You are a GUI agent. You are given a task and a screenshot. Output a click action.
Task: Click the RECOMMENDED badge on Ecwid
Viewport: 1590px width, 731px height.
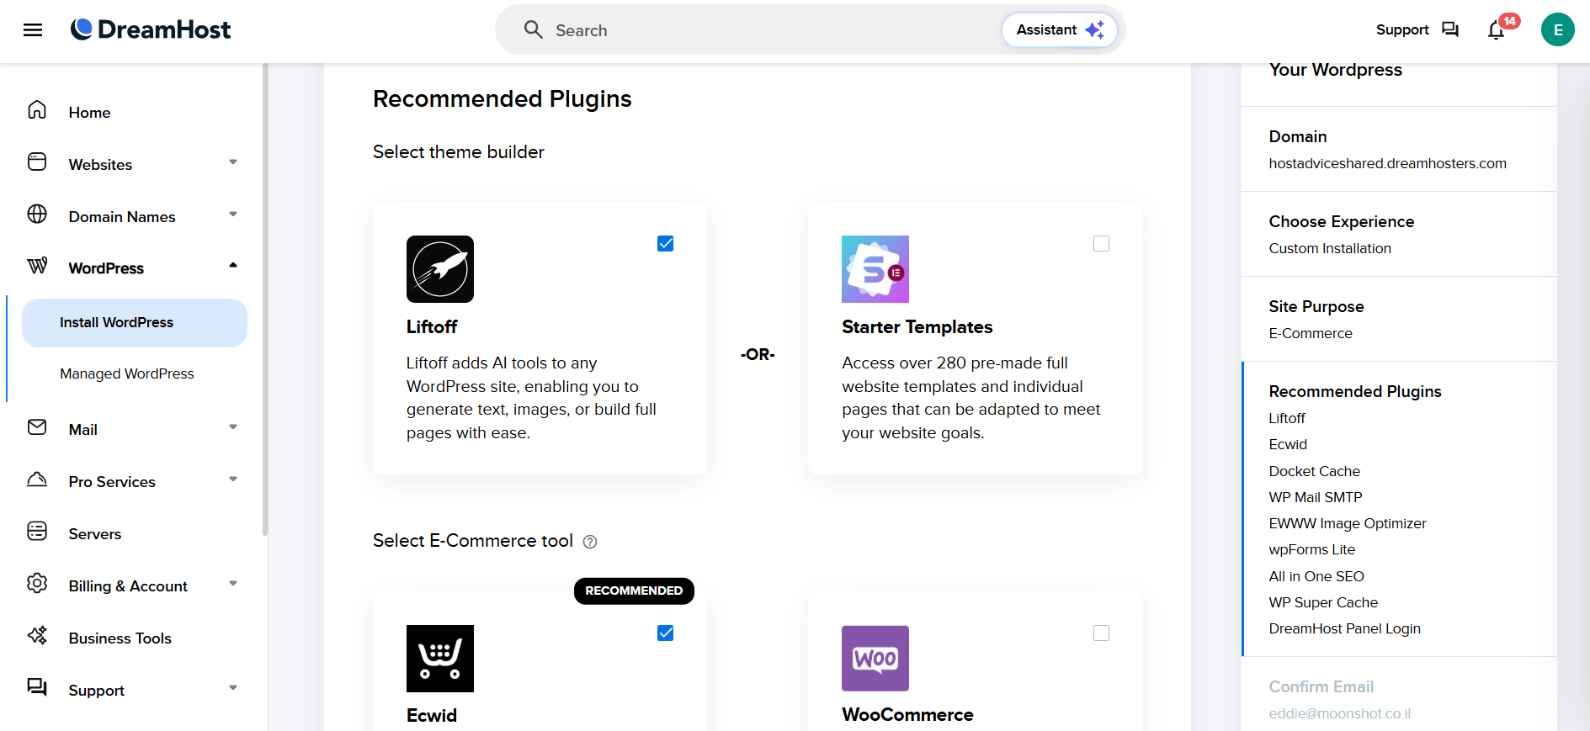[x=634, y=591]
